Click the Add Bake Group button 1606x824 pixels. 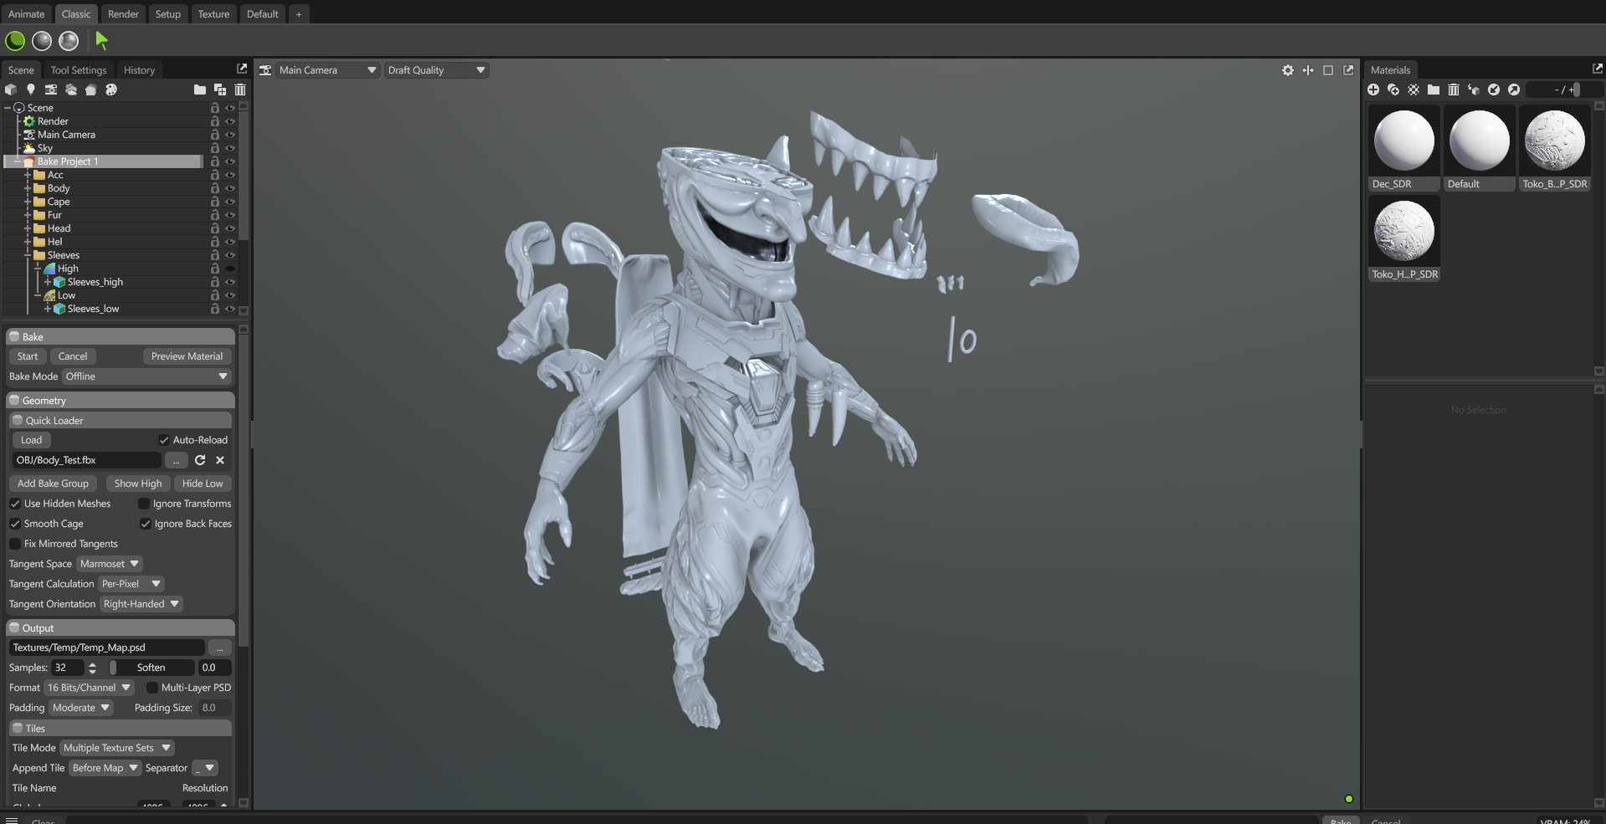[x=53, y=484]
